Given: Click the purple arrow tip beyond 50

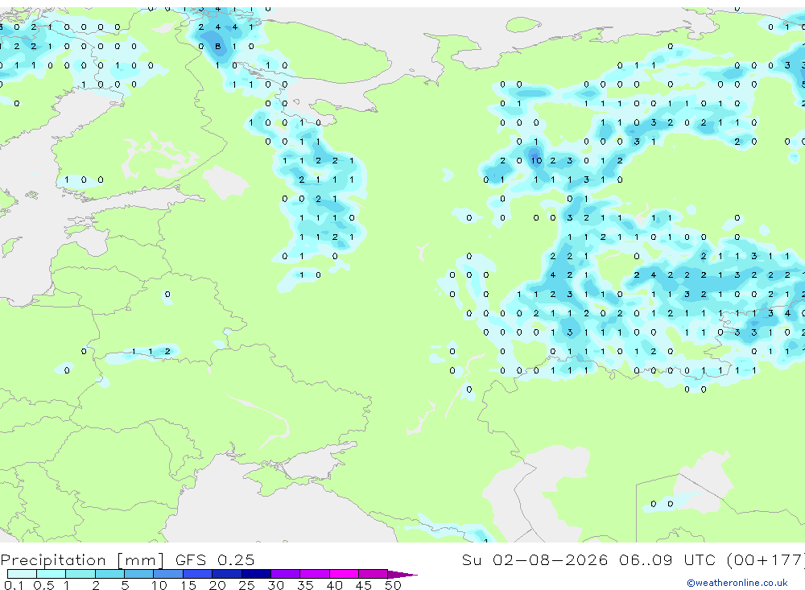Looking at the screenshot, I should coord(402,574).
